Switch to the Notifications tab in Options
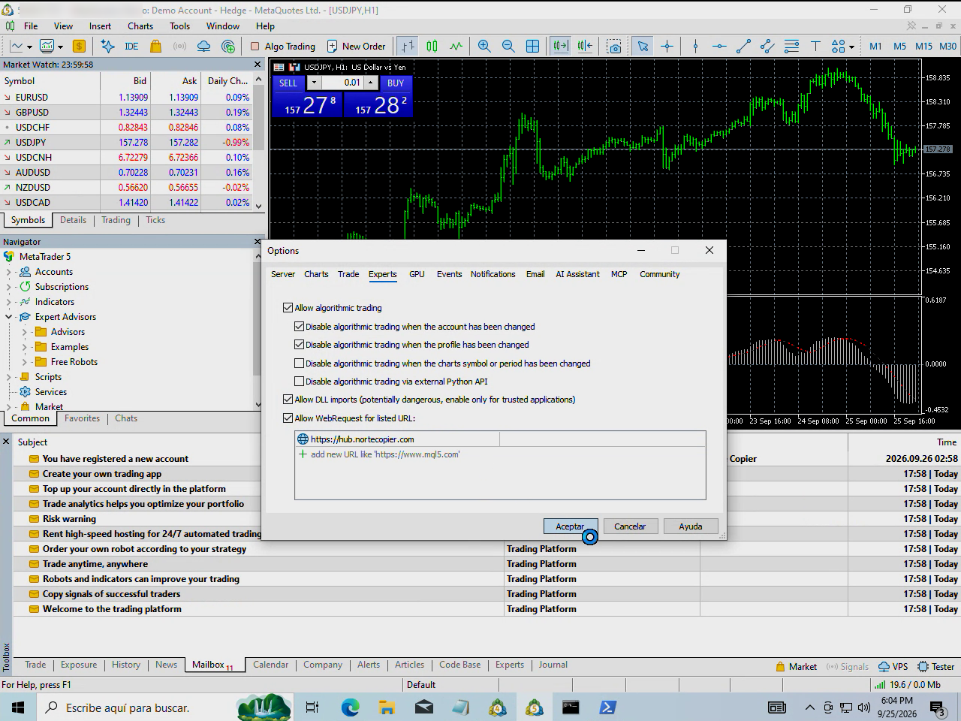 pos(493,274)
